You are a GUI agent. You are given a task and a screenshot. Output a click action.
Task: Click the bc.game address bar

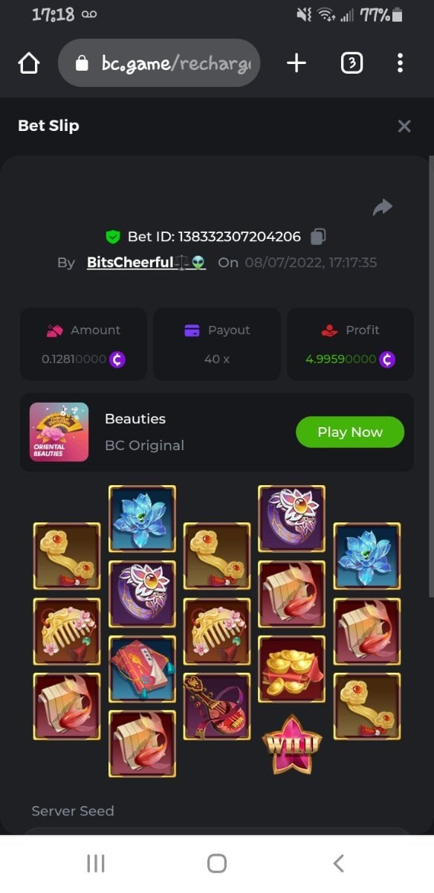(159, 63)
